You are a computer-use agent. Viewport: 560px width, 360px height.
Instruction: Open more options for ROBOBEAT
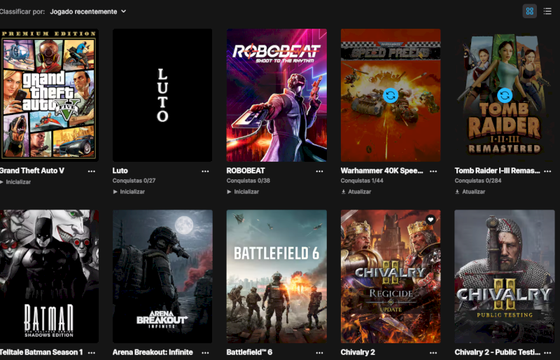point(319,171)
